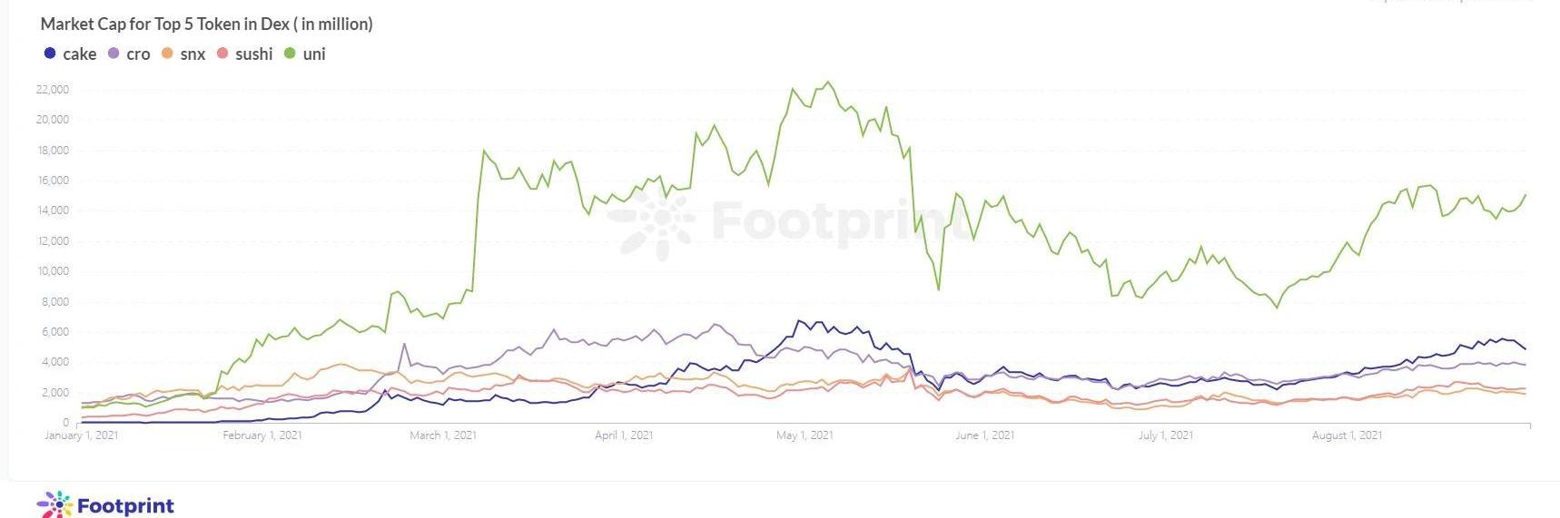Click the Market Cap chart title

coord(206,24)
